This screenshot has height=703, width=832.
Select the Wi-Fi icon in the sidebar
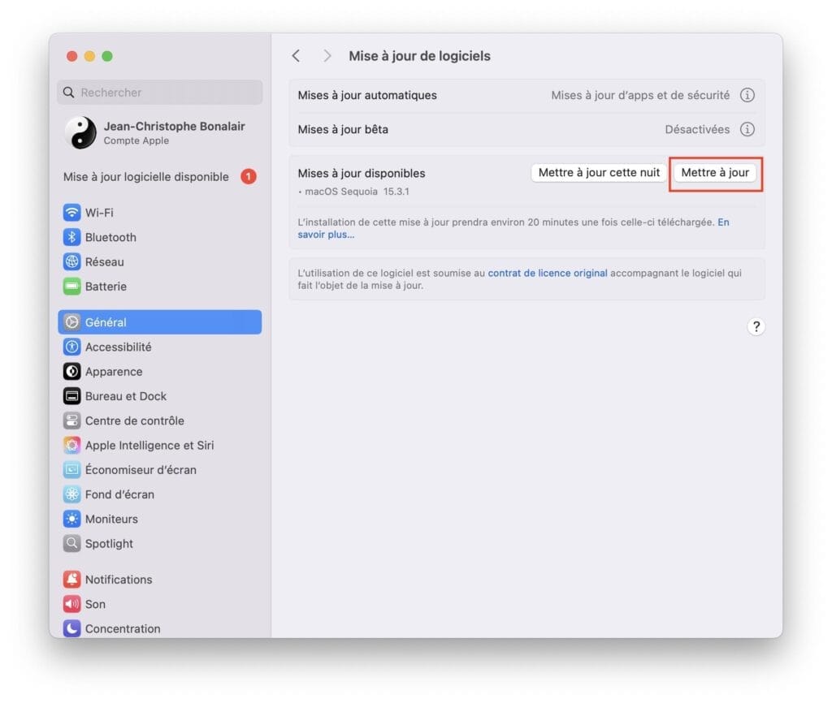pos(72,212)
